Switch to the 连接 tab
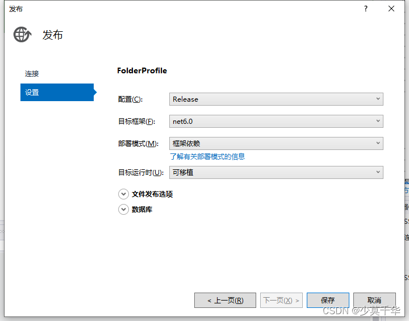This screenshot has height=321, width=409. (x=32, y=74)
